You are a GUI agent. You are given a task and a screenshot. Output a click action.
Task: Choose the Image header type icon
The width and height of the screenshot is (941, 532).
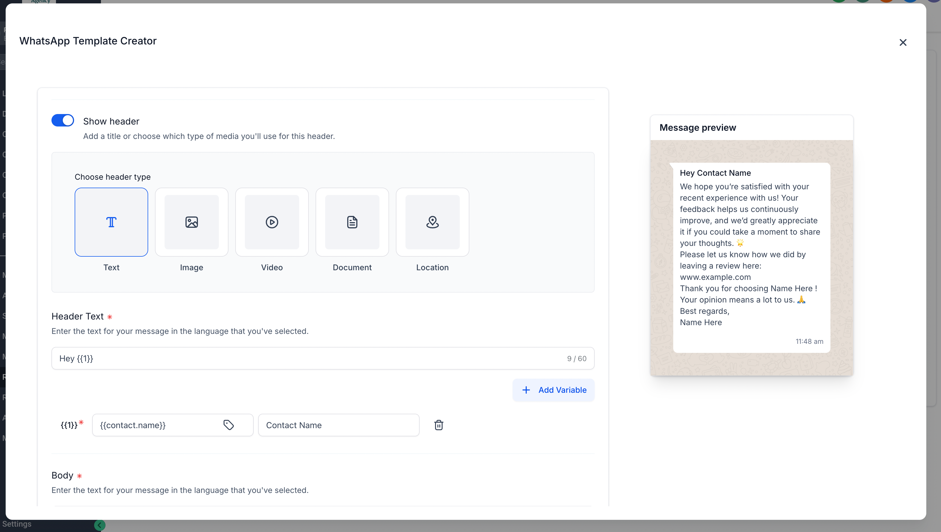click(191, 222)
